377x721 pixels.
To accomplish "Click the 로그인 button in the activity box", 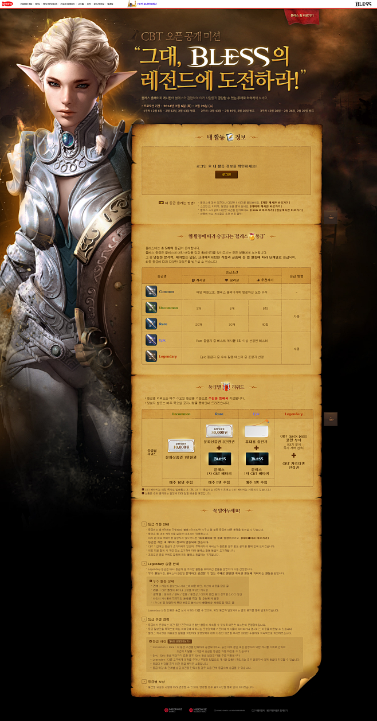I will [226, 174].
